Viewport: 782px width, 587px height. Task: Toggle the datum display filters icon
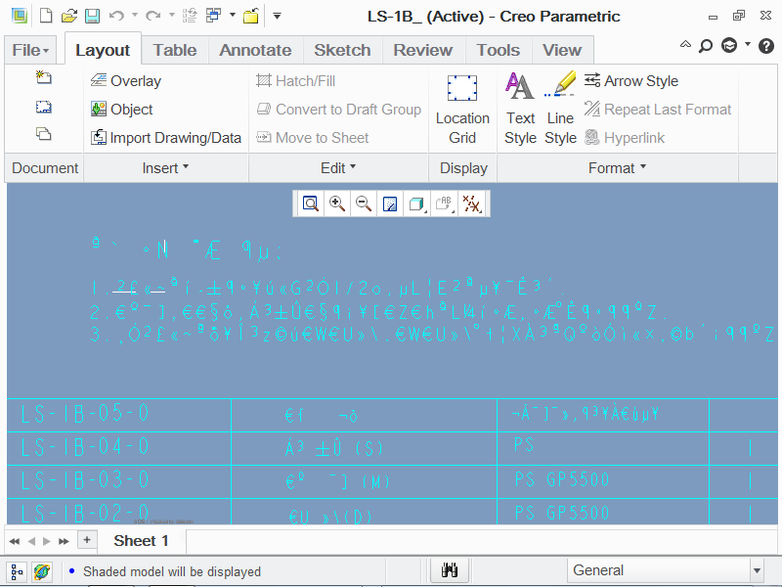(472, 203)
